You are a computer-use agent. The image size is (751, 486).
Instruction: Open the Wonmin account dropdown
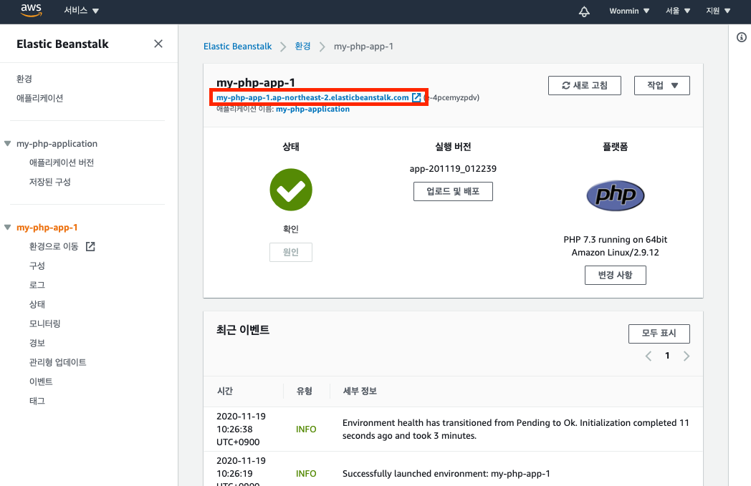coord(629,11)
